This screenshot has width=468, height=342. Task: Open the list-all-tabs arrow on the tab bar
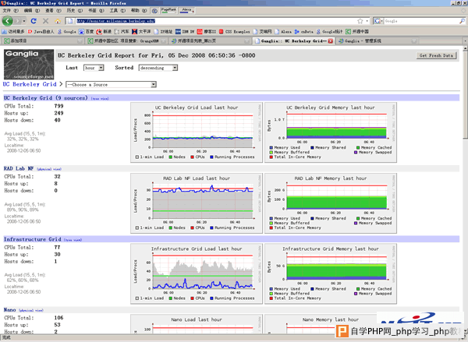(465, 41)
